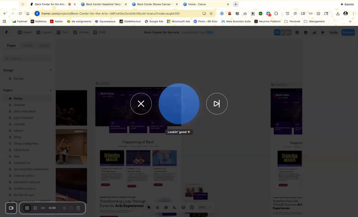
Task: Click the pages Search field
Action: 27,58
